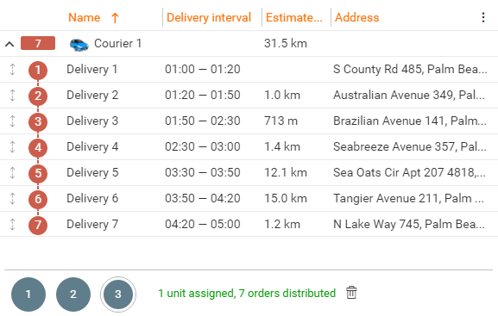The width and height of the screenshot is (498, 316).
Task: Select the highlighted step 3 circle
Action: (x=118, y=294)
